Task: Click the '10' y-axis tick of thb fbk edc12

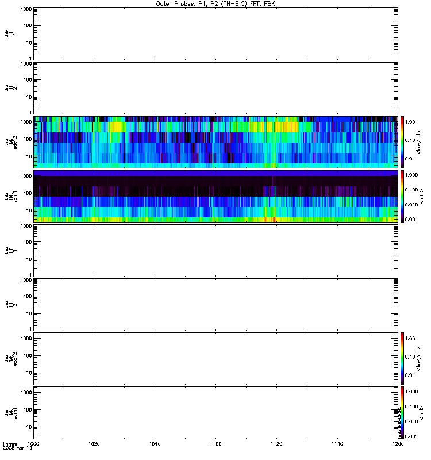Action: (29, 156)
